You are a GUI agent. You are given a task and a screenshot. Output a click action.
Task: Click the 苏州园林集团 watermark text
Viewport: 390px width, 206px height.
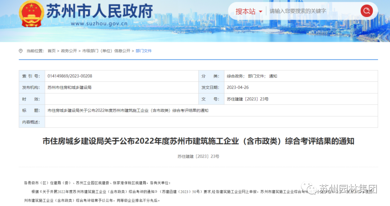click(x=347, y=189)
